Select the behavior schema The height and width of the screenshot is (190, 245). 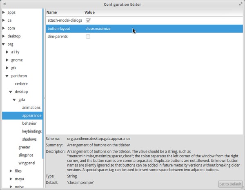29,124
